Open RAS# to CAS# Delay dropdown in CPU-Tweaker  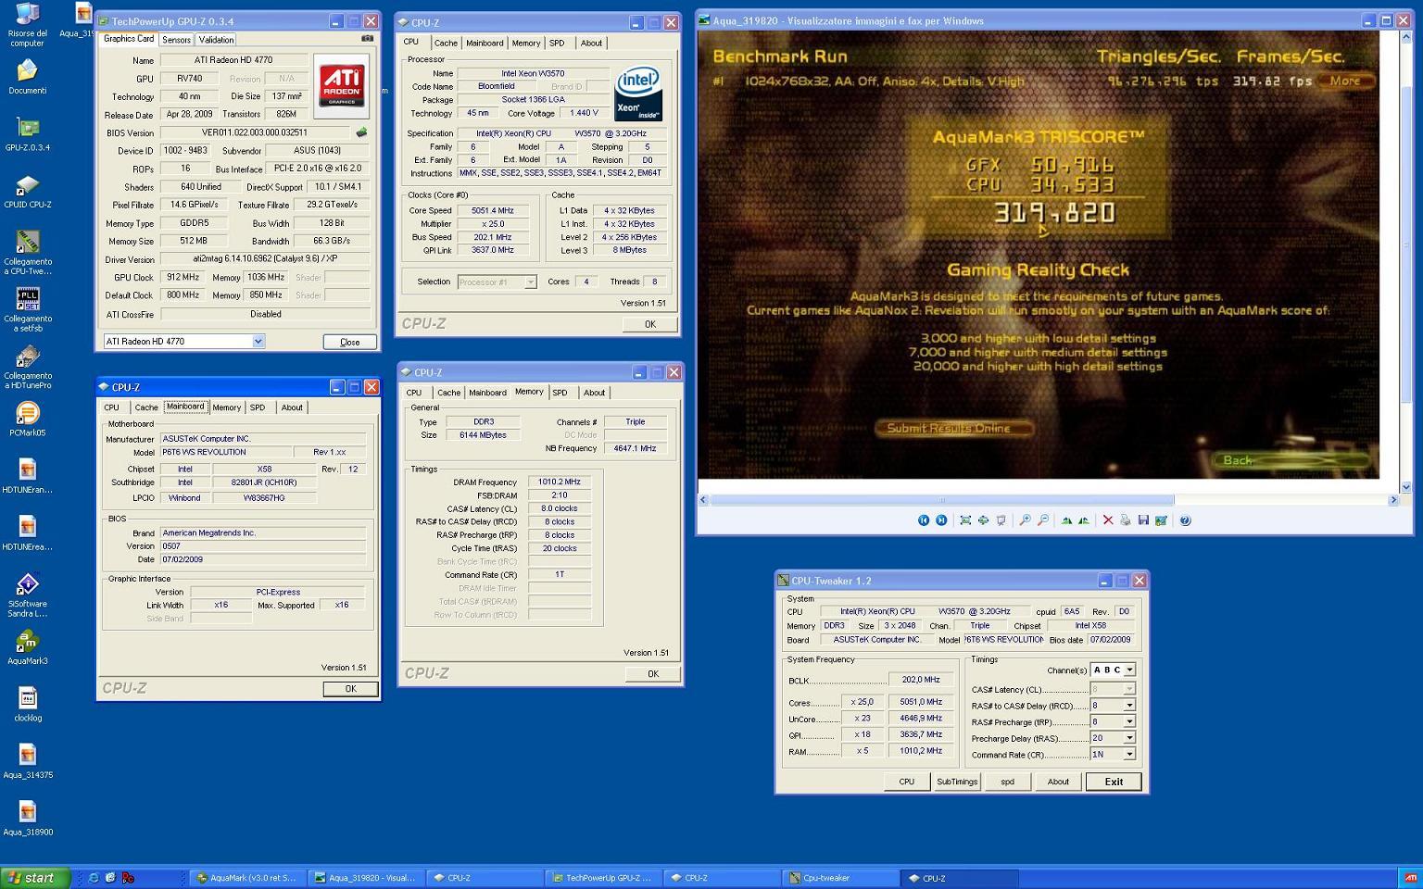[1129, 706]
